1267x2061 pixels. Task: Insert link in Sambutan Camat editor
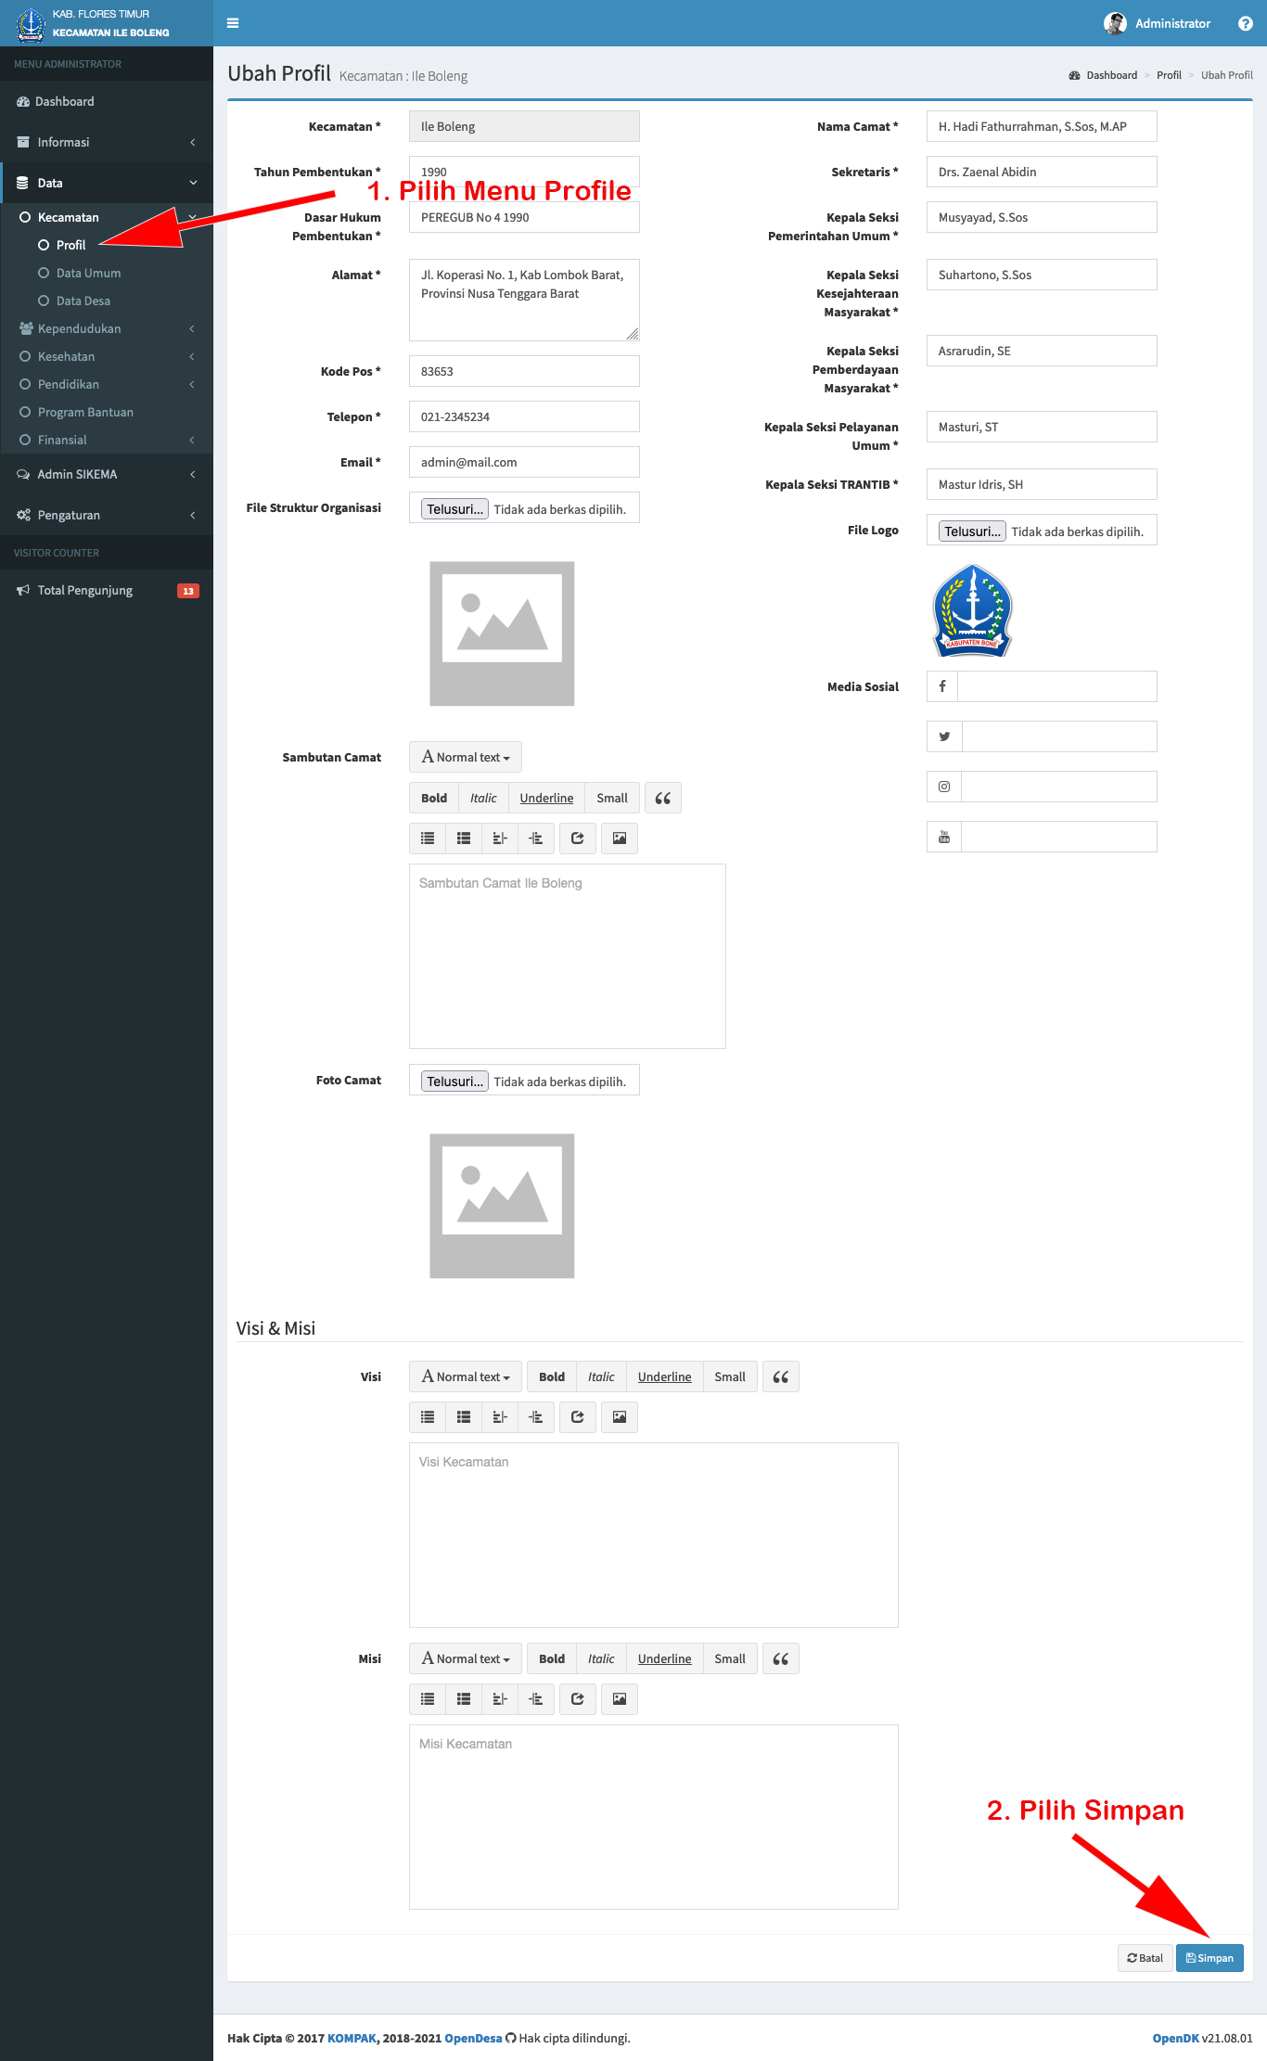pyautogui.click(x=578, y=838)
